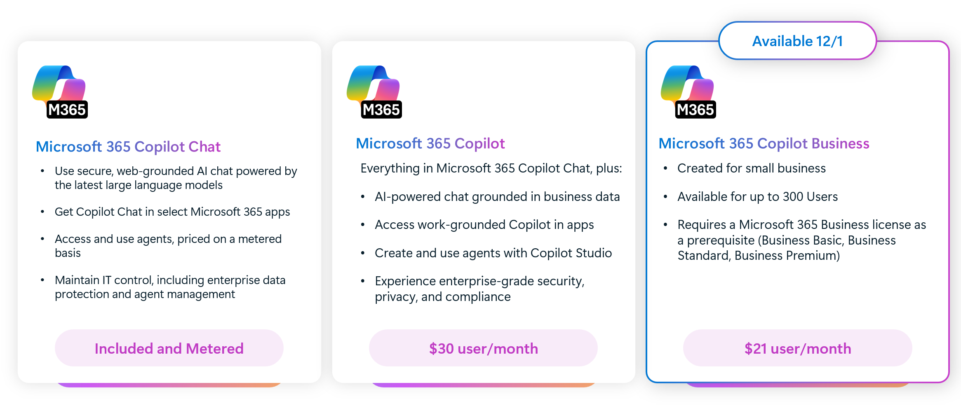Click the Available 12/1 badge
Screen dimensions: 961x415
click(x=797, y=41)
